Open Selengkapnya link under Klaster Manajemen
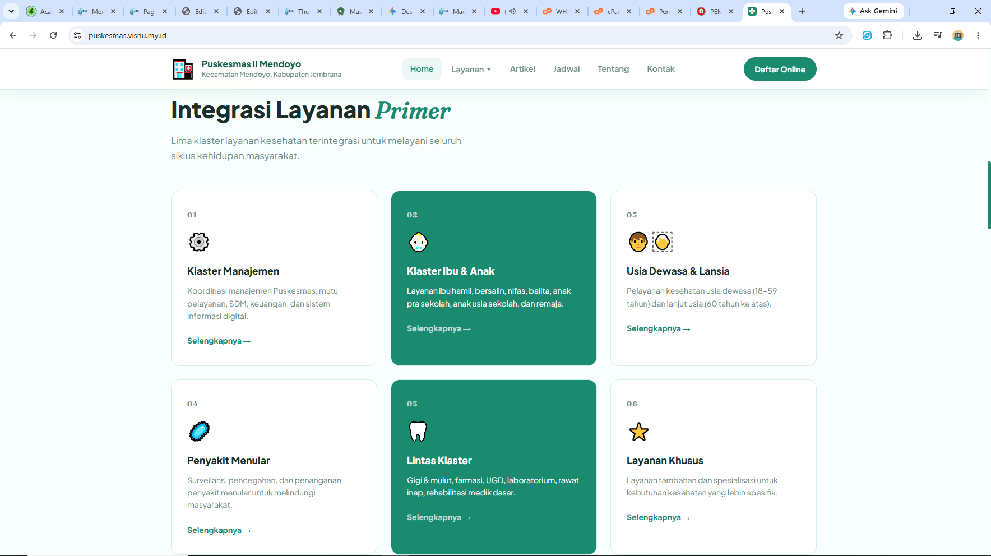 (219, 341)
